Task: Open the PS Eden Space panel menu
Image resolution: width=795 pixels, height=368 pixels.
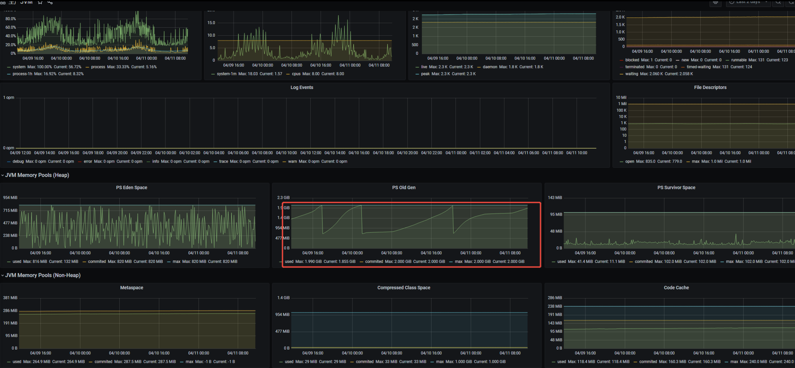Action: (x=132, y=188)
